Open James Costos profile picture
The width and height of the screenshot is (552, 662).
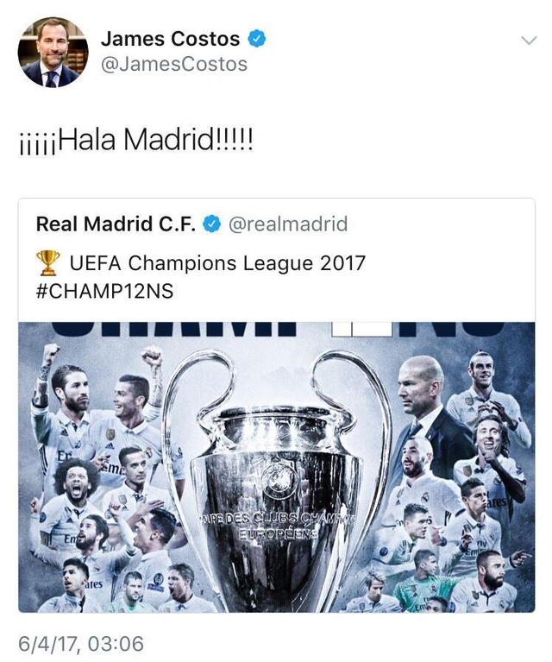coord(53,53)
